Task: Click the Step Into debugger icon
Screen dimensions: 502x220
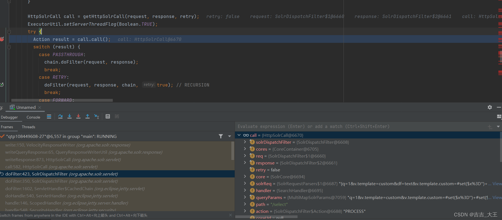Action: point(70,117)
